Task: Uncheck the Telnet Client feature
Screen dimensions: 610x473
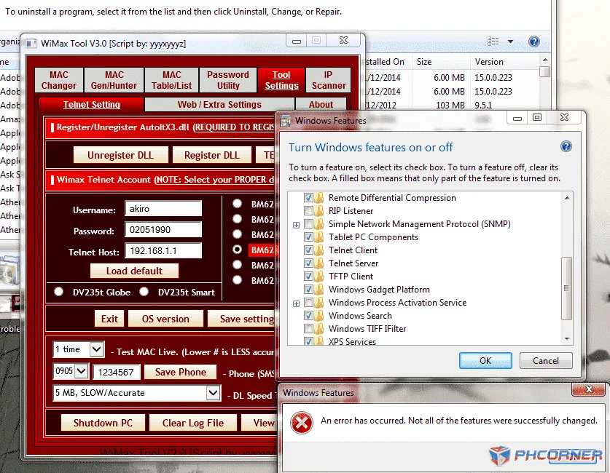Action: coord(308,250)
